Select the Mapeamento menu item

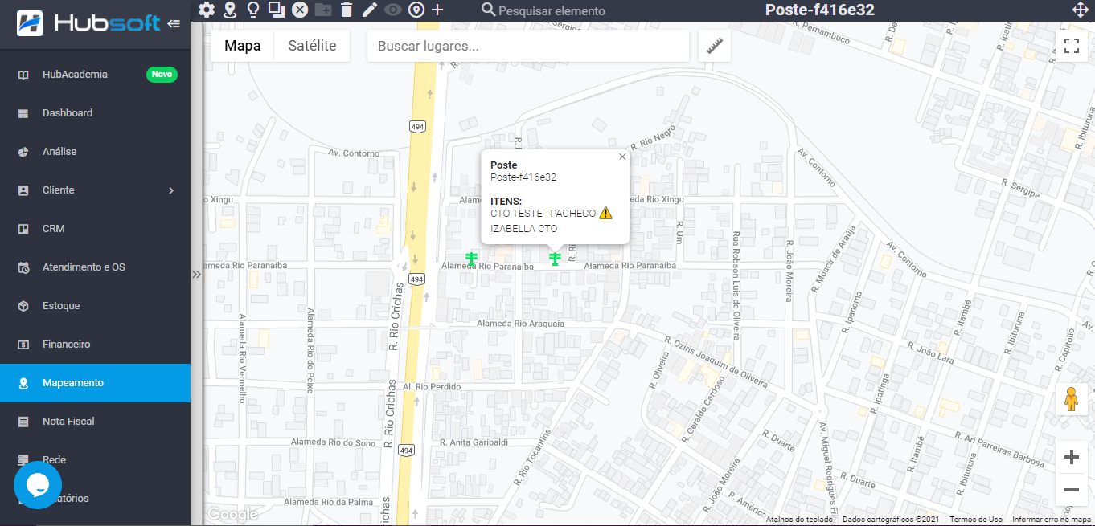[95, 383]
